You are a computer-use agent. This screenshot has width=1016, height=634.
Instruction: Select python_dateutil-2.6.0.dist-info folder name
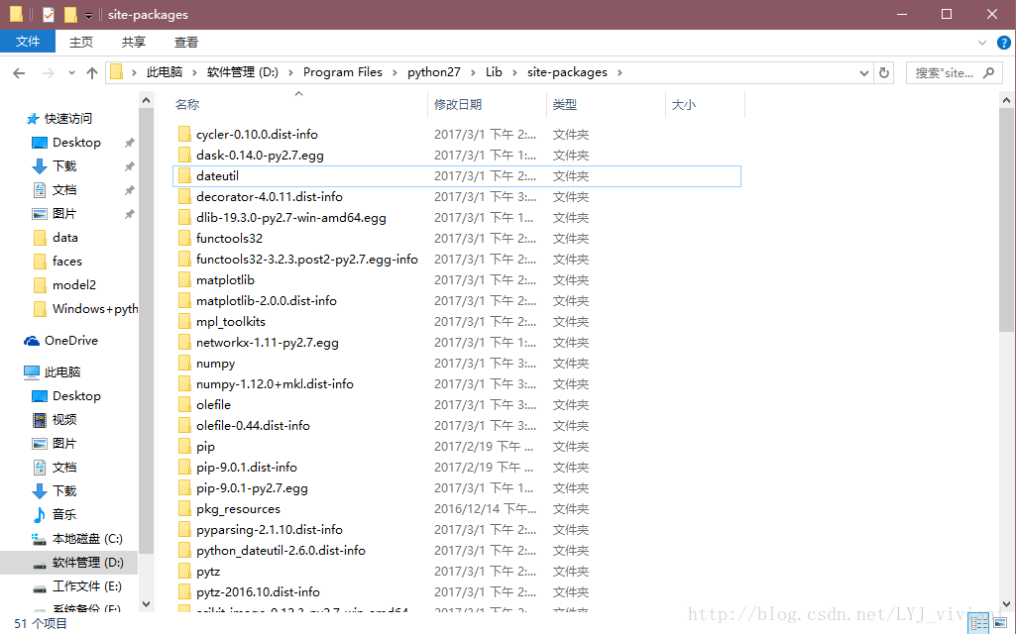[281, 551]
